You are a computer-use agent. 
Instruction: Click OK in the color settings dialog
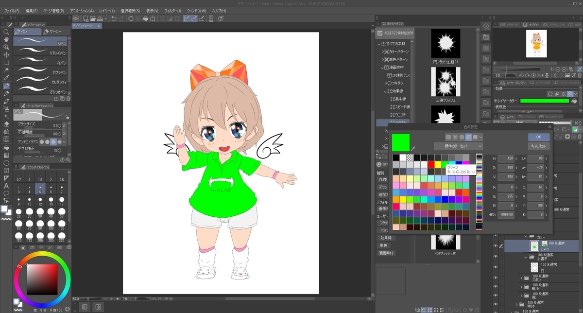pos(539,137)
